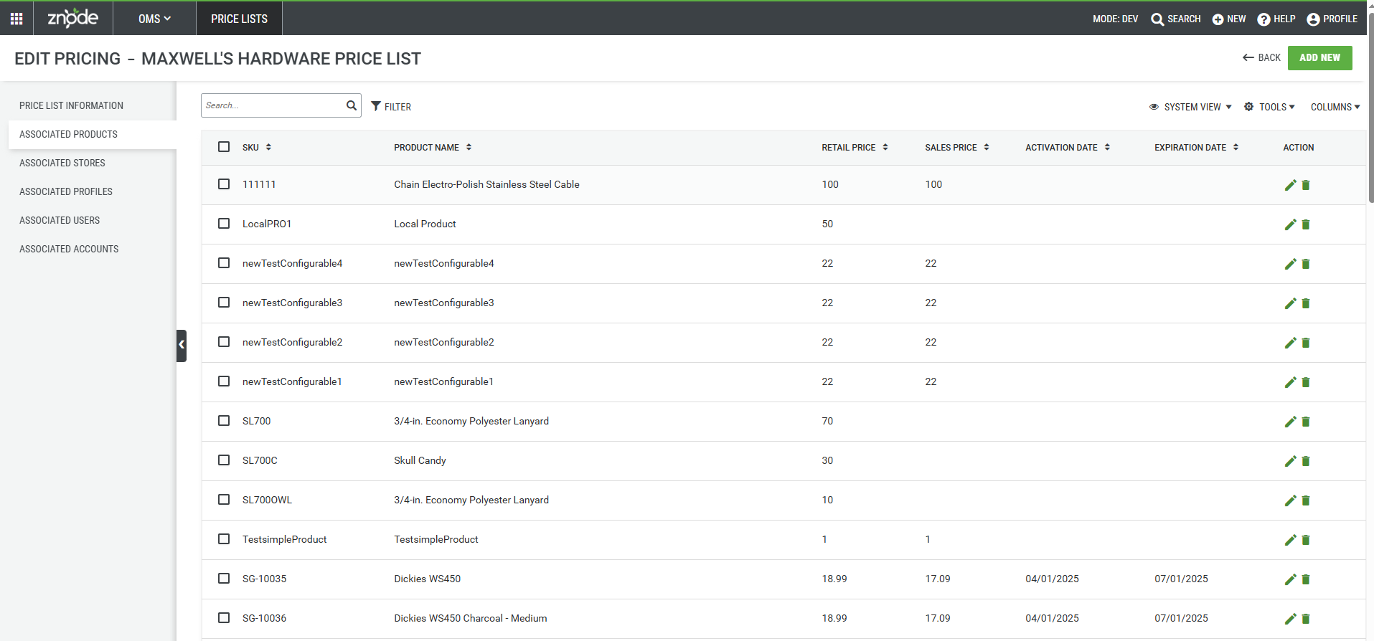This screenshot has width=1374, height=641.
Task: Click the page vertical scrollbar
Action: (x=1370, y=108)
